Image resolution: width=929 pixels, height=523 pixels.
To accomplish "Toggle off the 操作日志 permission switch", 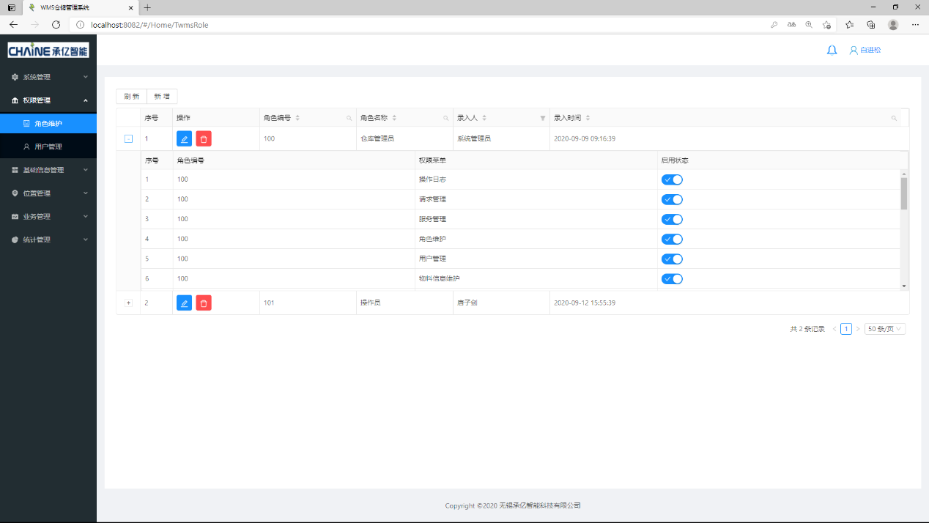I will (x=672, y=179).
